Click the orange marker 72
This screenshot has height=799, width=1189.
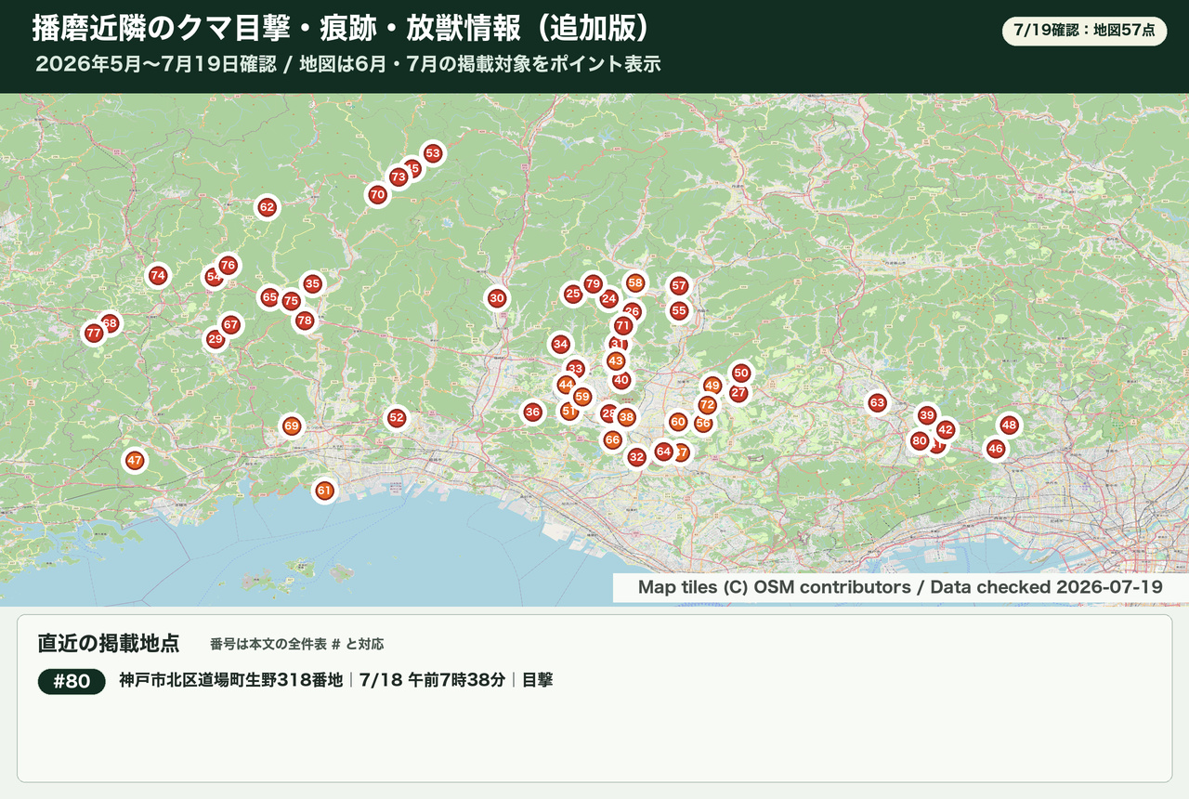[x=708, y=405]
